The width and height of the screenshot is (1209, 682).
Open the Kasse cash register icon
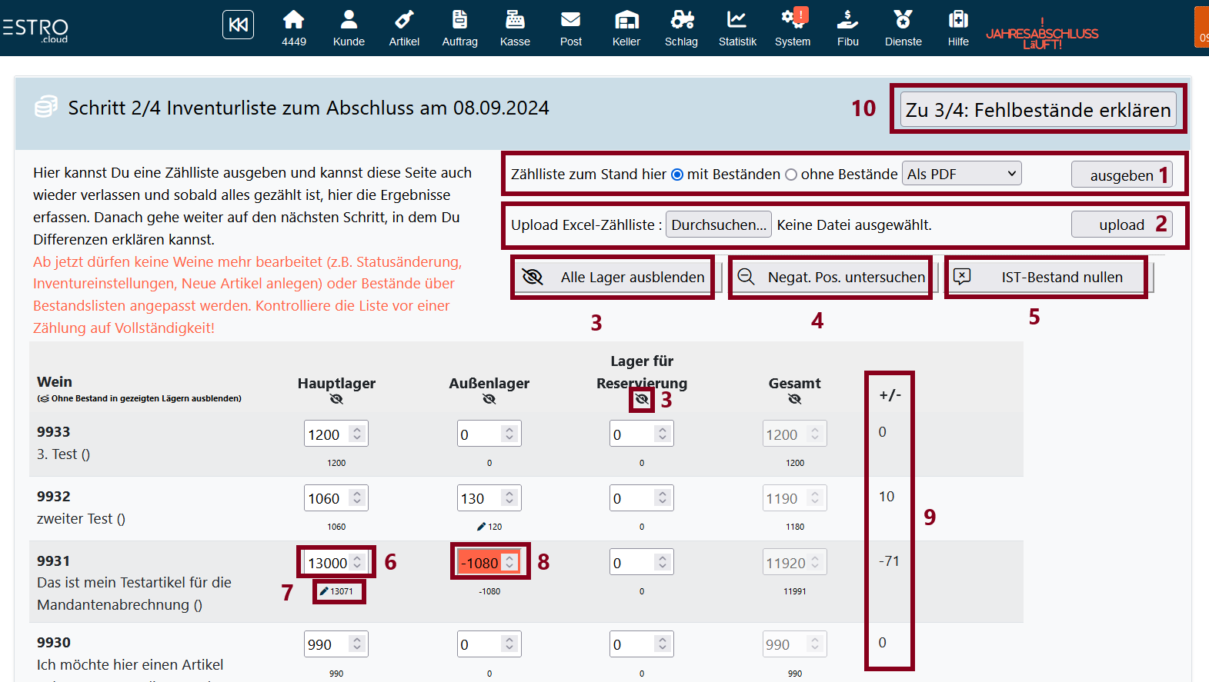(515, 19)
